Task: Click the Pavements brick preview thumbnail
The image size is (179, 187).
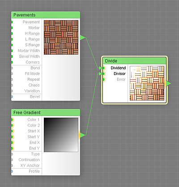Action: [x=61, y=37]
